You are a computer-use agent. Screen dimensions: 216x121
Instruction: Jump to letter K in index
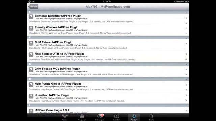[186, 54]
